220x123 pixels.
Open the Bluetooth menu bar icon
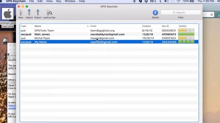(160, 1)
